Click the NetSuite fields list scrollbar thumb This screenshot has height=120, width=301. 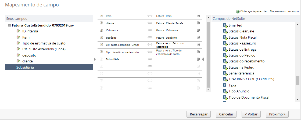click(298, 80)
